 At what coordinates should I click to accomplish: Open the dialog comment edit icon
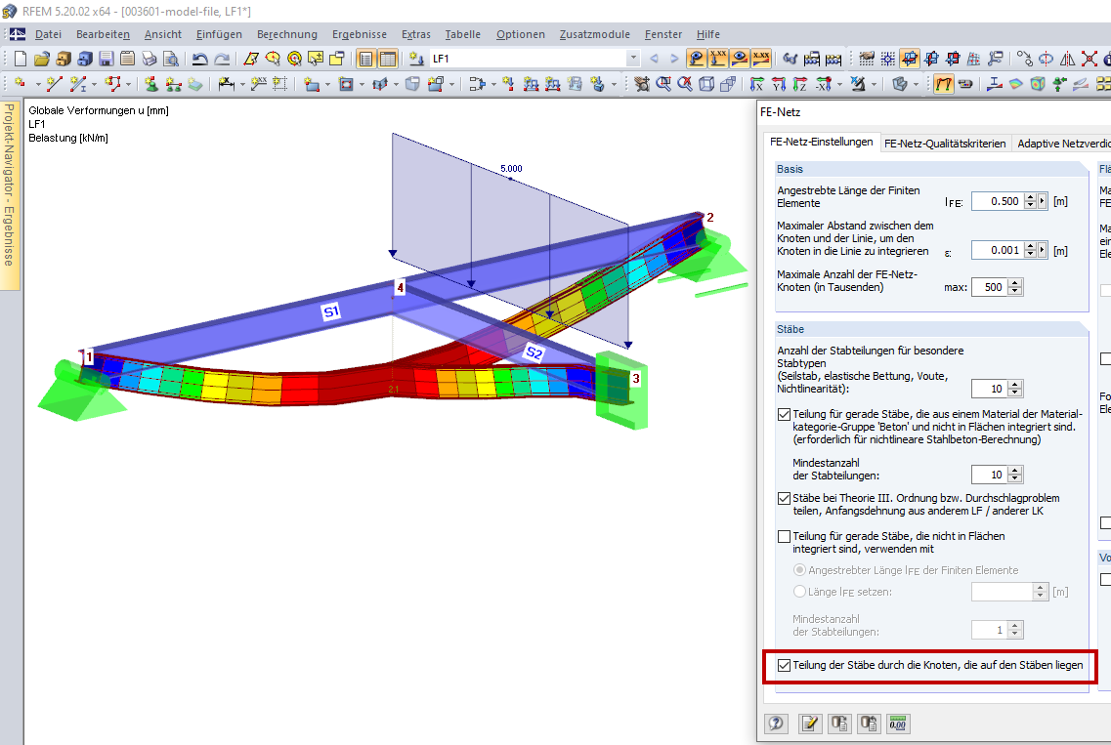click(x=810, y=724)
